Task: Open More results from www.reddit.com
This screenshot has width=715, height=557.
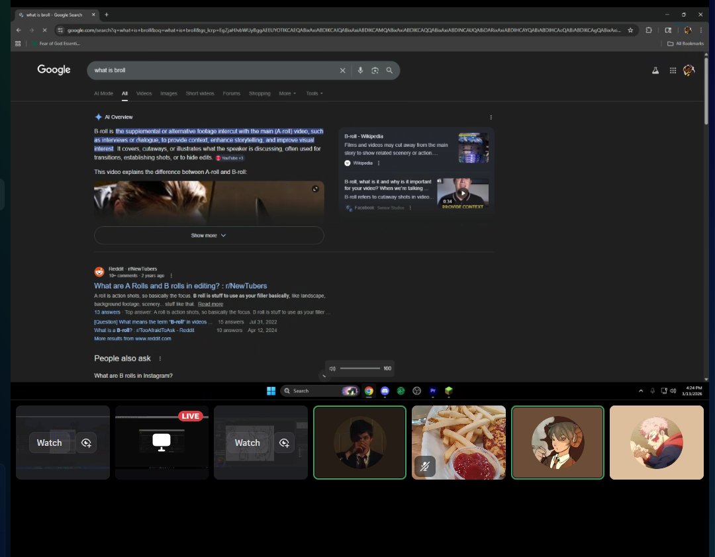Action: click(x=132, y=339)
